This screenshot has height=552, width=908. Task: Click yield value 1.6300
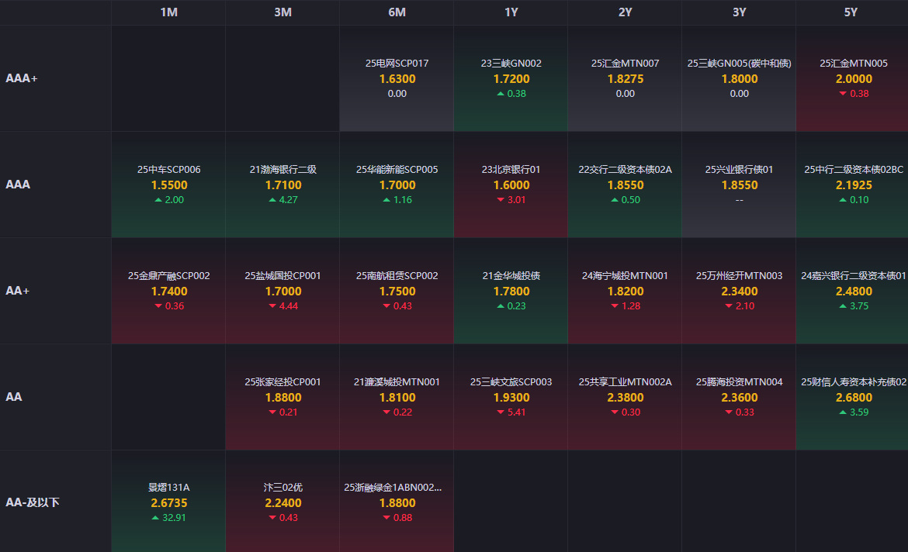(x=397, y=79)
